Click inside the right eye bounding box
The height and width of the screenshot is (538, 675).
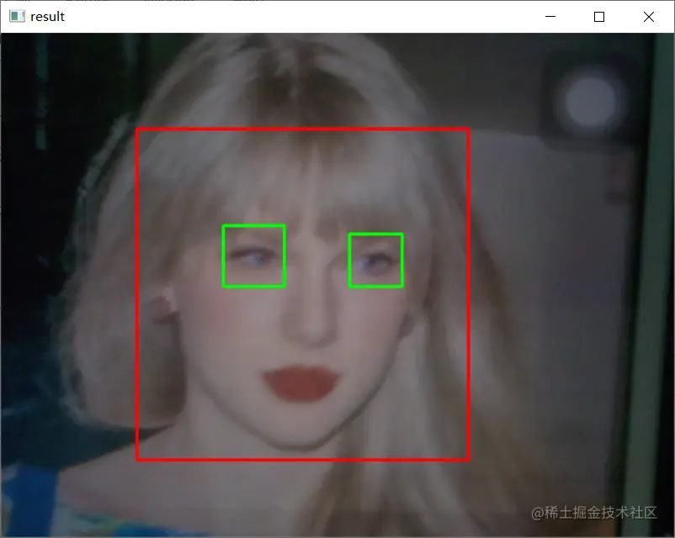click(375, 261)
